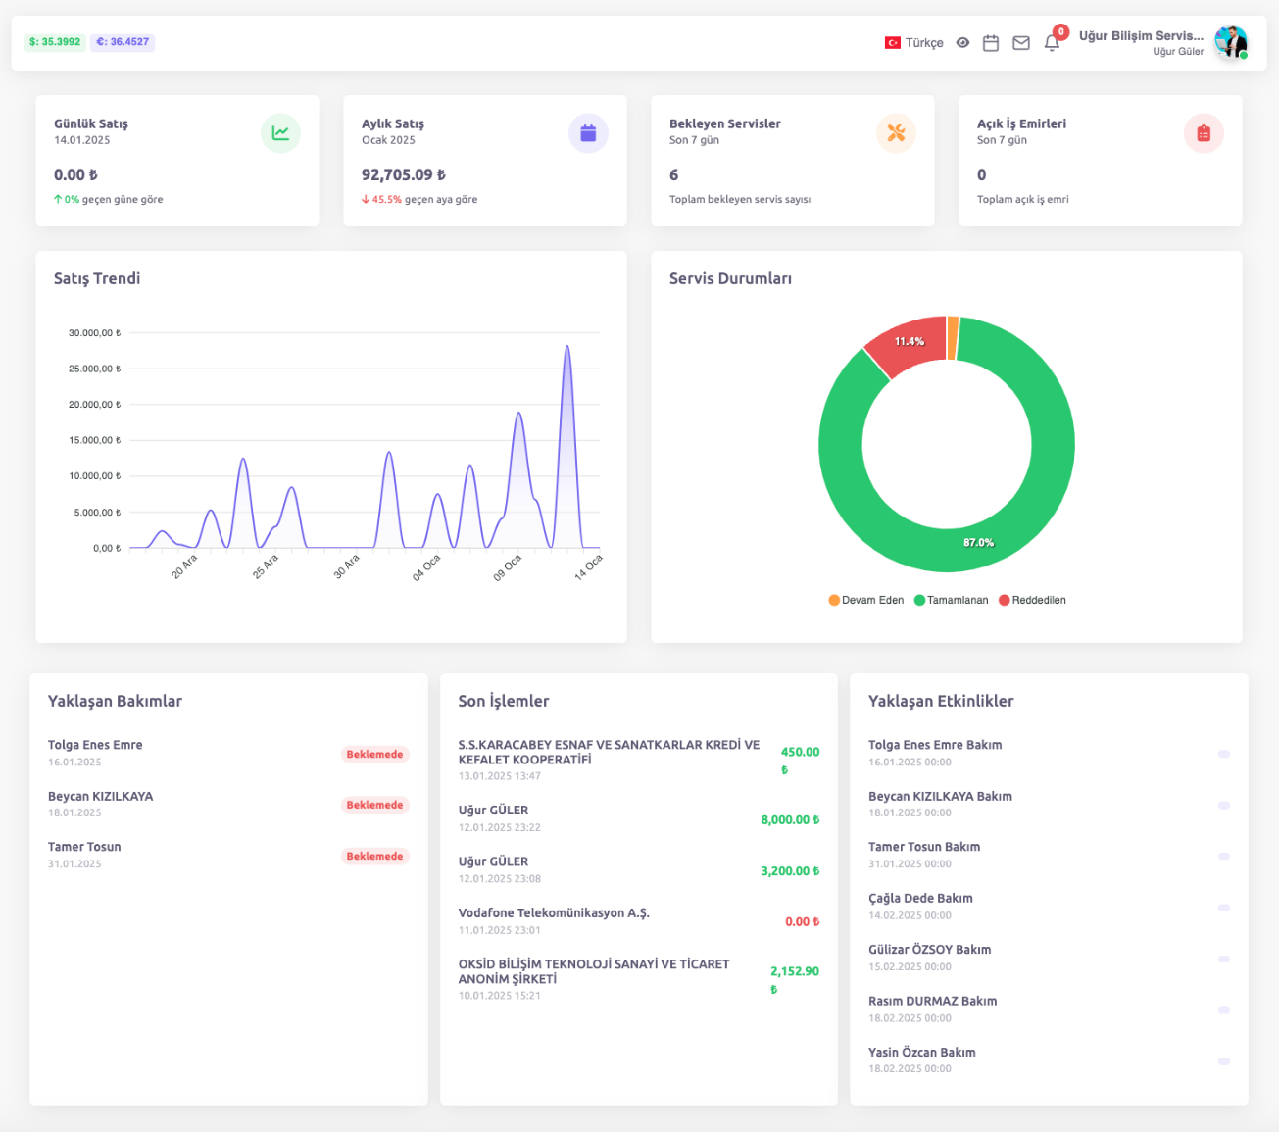Click the 45.5% down arrow indicator
1279x1132 pixels.
[381, 199]
